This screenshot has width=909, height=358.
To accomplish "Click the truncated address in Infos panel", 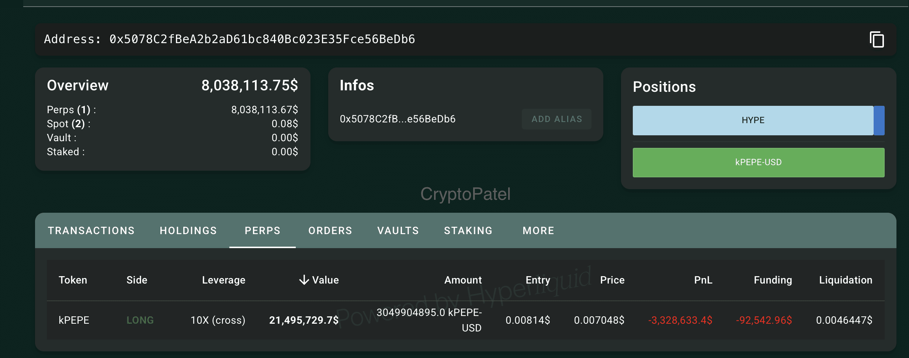I will [x=398, y=119].
